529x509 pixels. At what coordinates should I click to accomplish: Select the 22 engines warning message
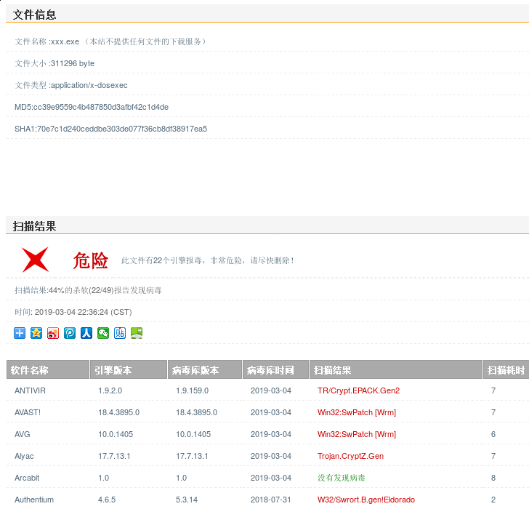point(208,260)
